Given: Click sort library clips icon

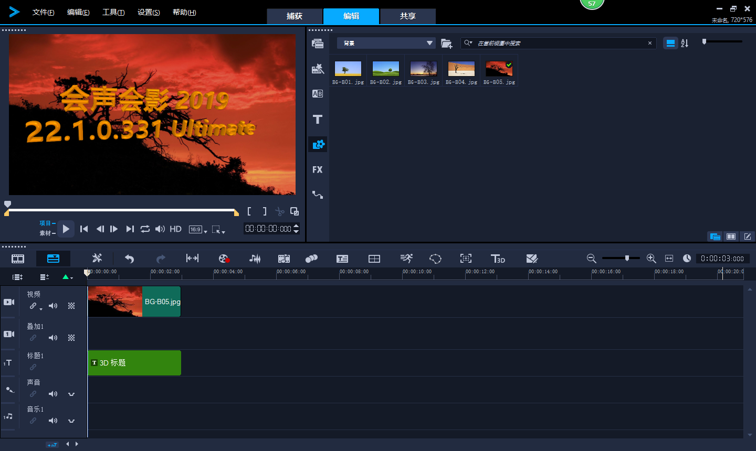Looking at the screenshot, I should tap(685, 43).
